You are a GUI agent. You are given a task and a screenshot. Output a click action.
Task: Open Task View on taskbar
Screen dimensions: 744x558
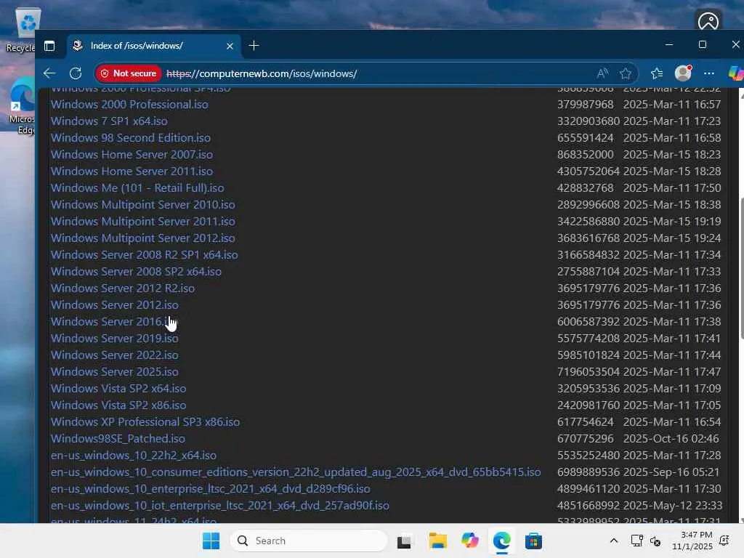(405, 541)
